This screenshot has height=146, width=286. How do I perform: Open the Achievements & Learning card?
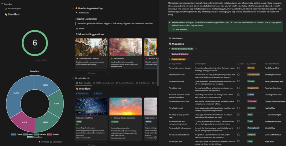91,53
